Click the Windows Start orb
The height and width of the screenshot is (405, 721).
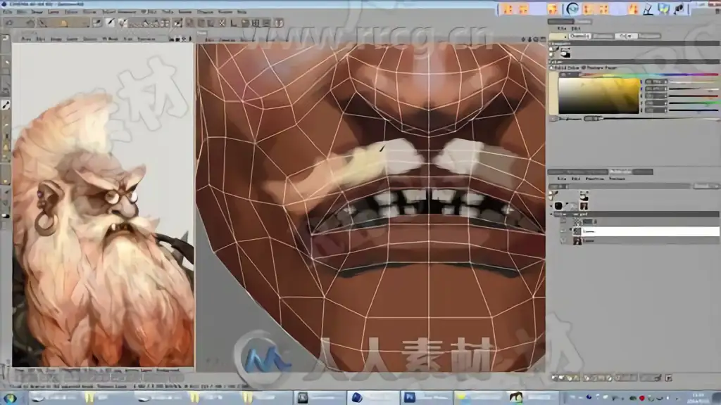(x=10, y=398)
